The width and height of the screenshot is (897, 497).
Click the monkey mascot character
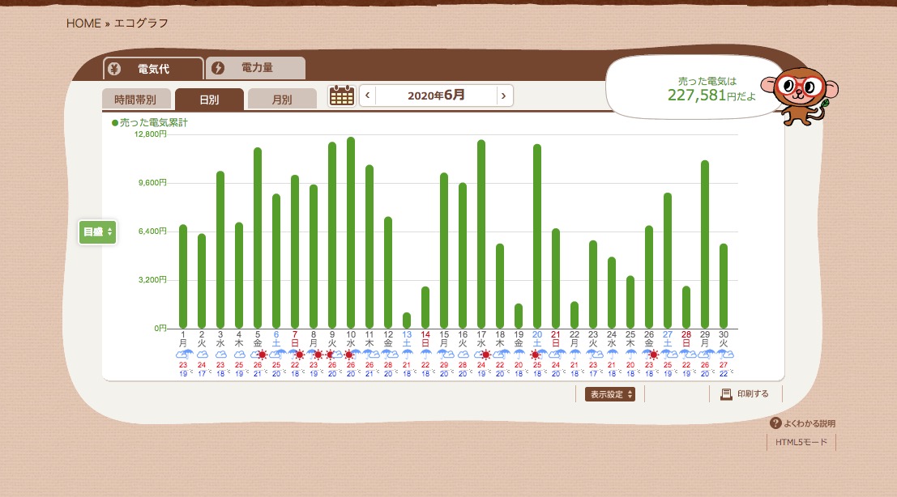tap(801, 96)
